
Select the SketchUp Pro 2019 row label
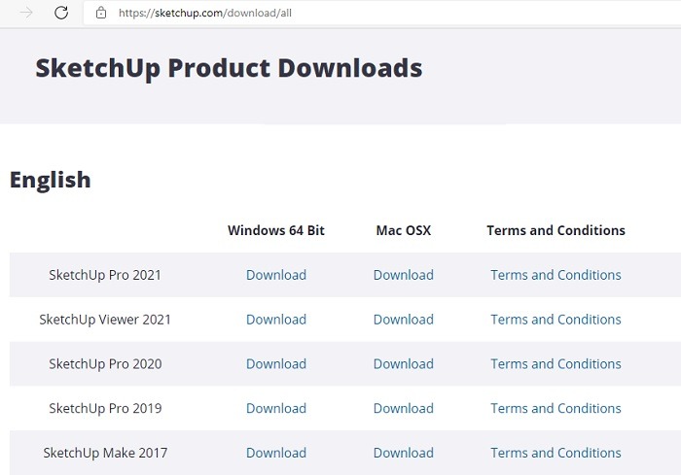point(105,409)
